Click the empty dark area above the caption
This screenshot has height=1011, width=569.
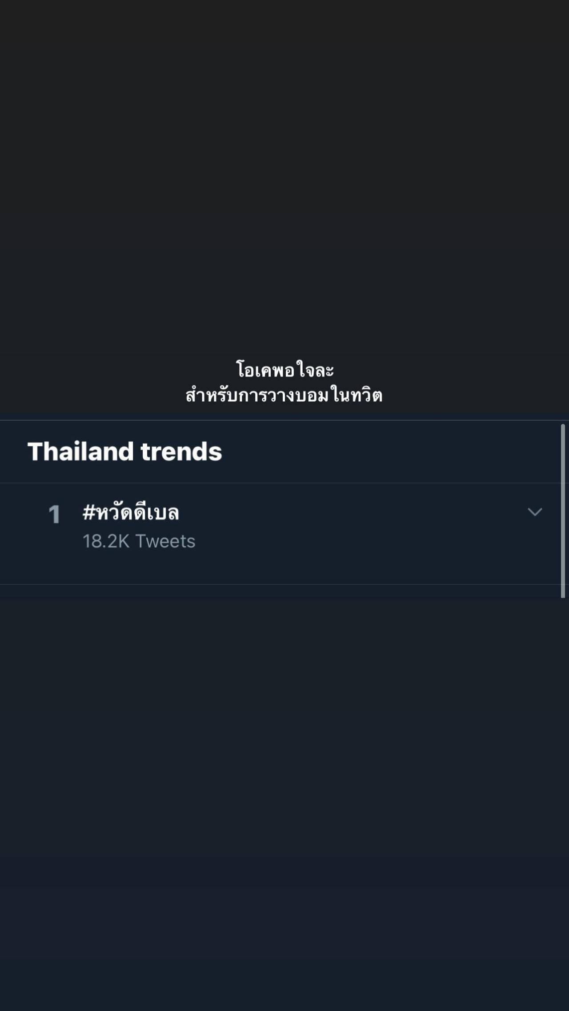click(284, 178)
